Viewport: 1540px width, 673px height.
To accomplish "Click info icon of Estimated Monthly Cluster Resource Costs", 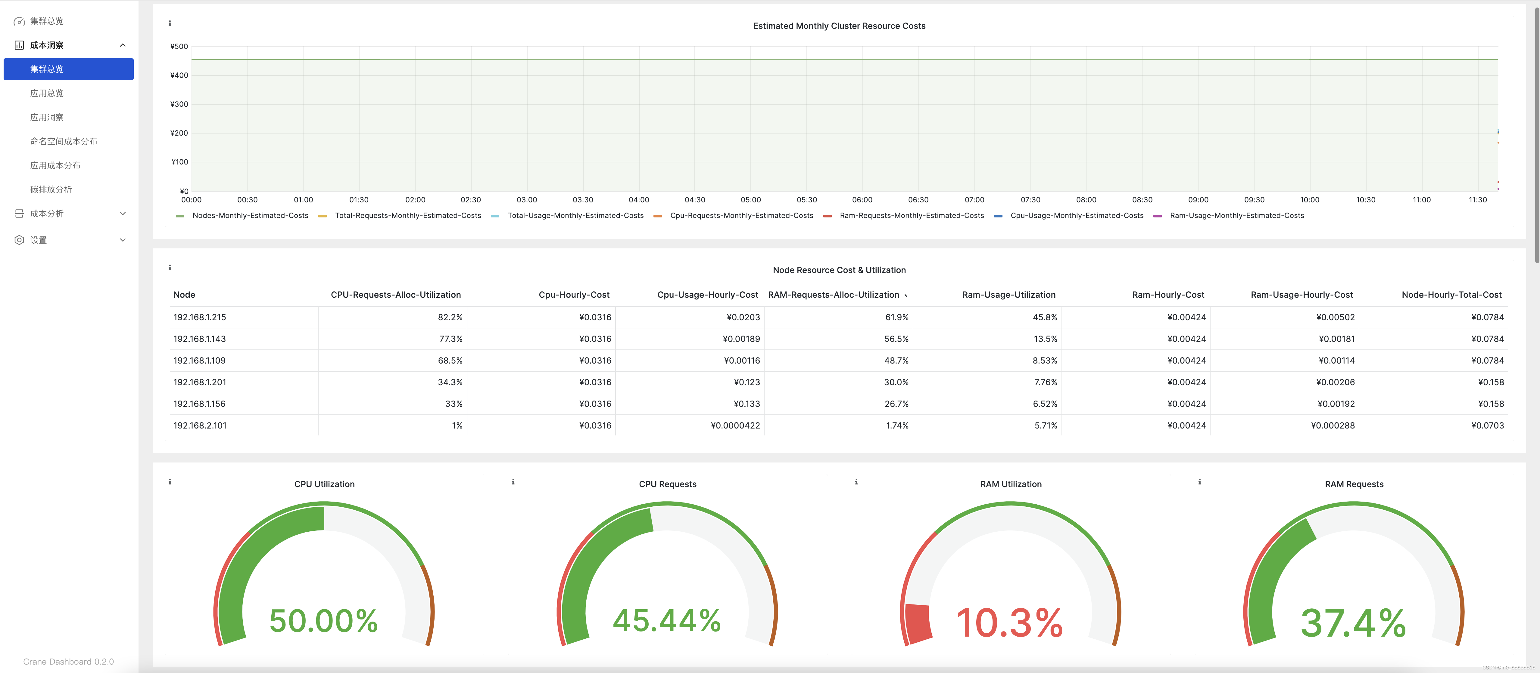I will click(x=170, y=24).
